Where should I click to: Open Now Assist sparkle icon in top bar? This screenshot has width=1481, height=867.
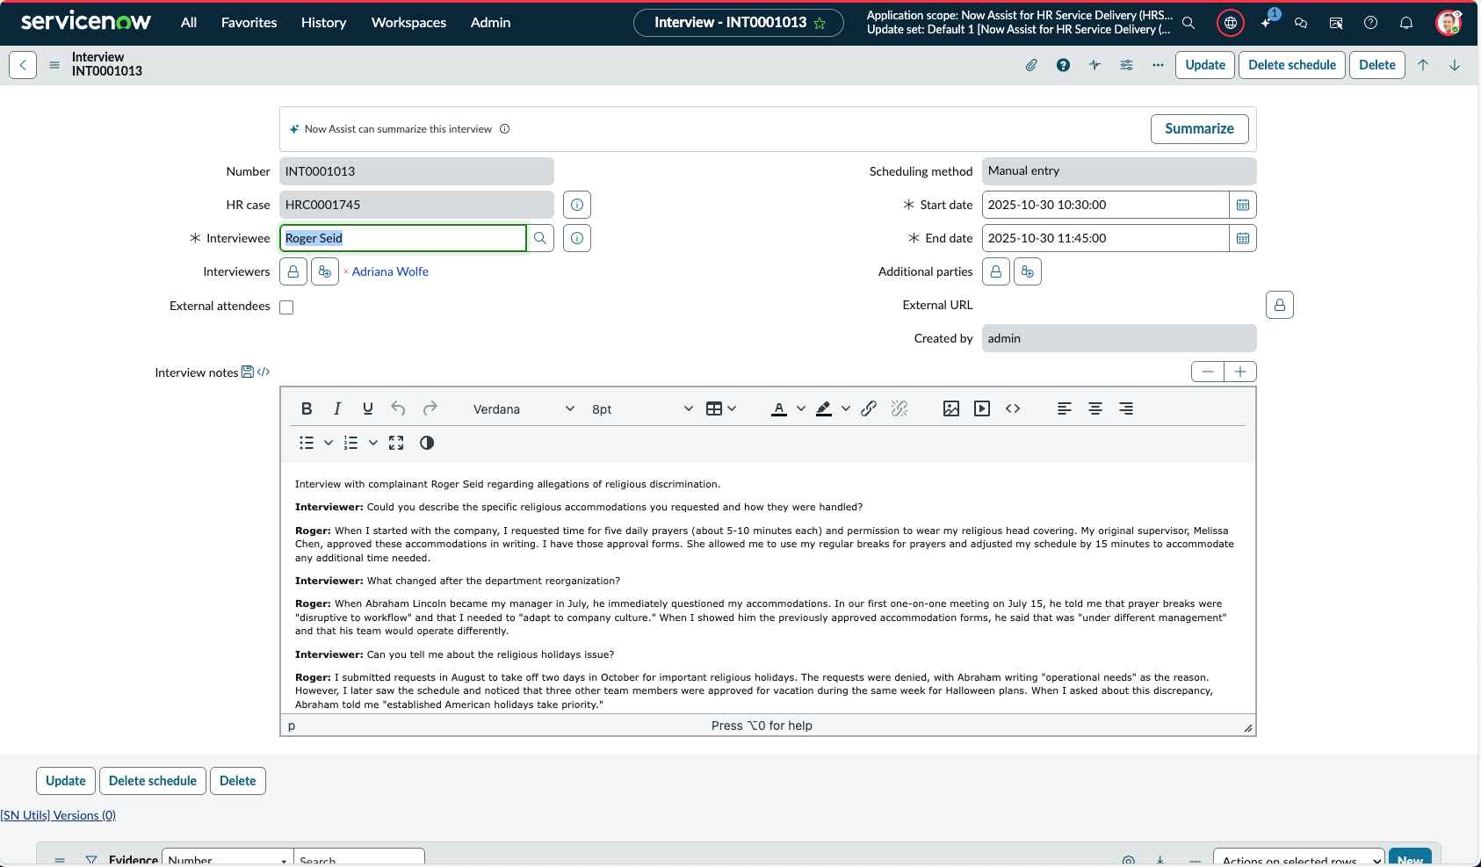pyautogui.click(x=1266, y=23)
